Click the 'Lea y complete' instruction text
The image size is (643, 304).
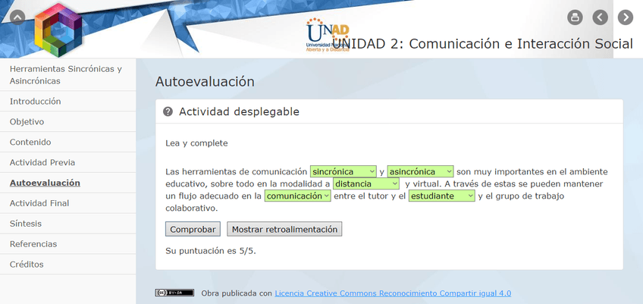point(196,143)
